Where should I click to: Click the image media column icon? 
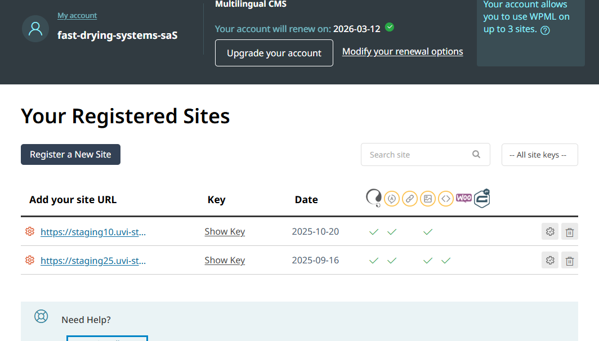(x=428, y=199)
